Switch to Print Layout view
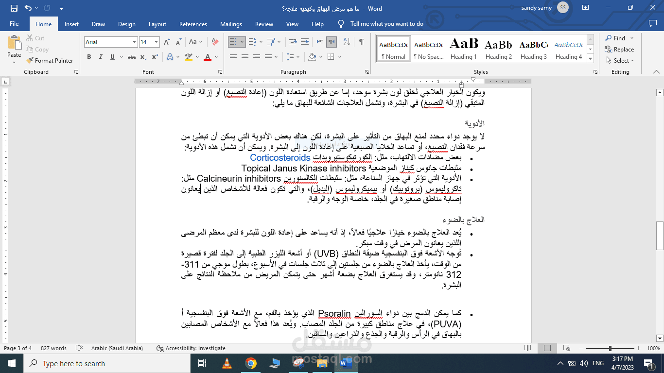 point(547,348)
